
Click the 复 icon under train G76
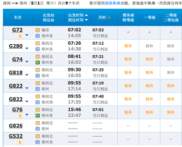[20, 116]
